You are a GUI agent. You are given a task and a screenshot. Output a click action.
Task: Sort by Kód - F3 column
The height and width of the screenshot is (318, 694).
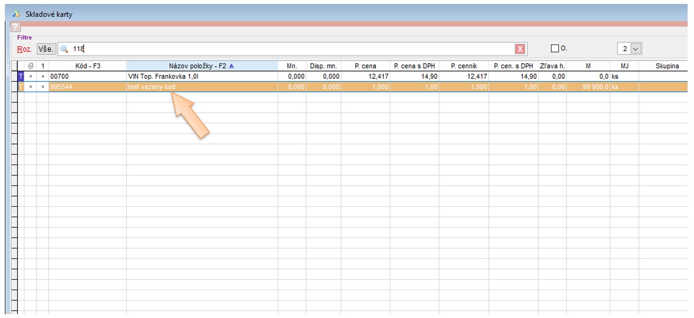(x=87, y=66)
